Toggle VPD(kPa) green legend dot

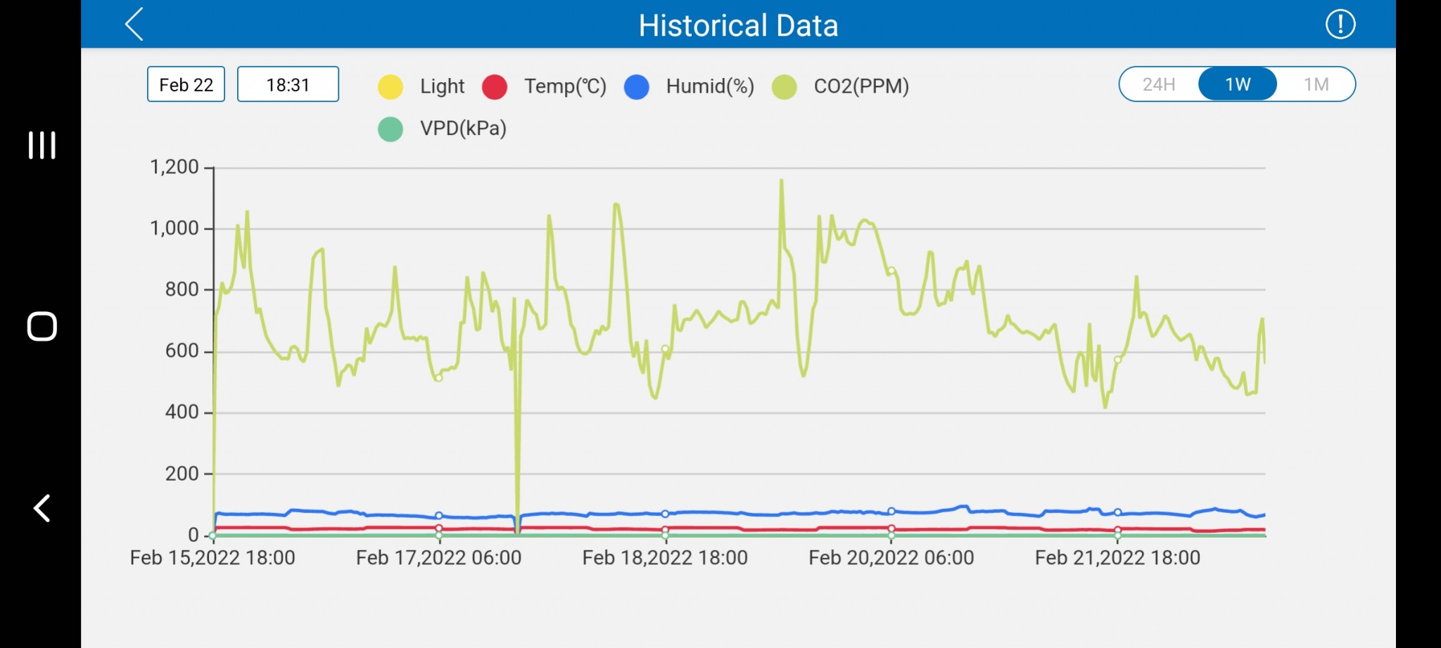click(x=391, y=129)
